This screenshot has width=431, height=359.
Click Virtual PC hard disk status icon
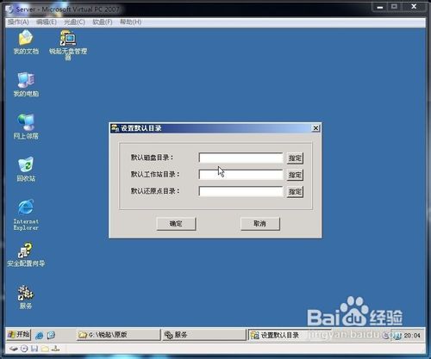[14, 349]
